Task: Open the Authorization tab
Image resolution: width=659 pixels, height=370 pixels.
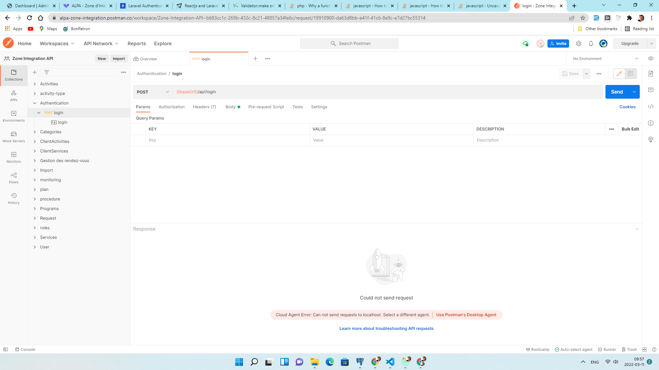Action: (172, 107)
